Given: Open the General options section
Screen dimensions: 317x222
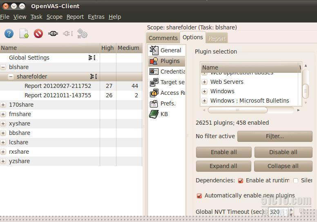Looking at the screenshot, I should coord(167,50).
